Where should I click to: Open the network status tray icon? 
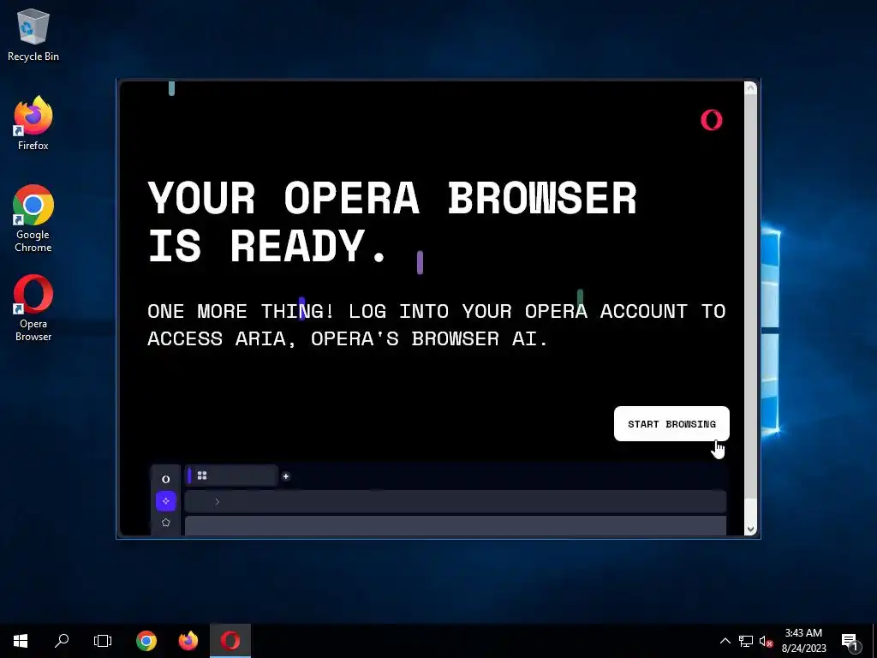[x=746, y=641]
